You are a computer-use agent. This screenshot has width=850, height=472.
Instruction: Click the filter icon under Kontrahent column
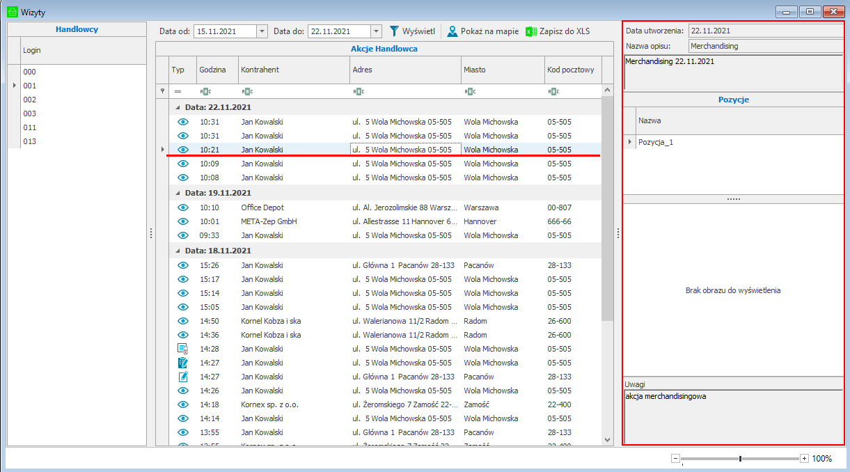[x=246, y=91]
